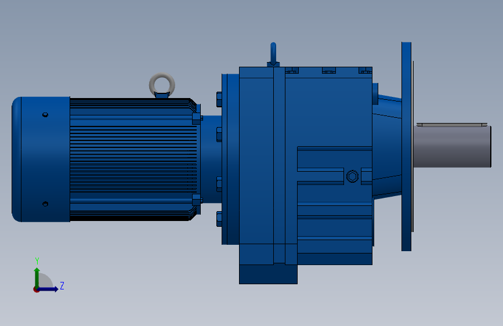Viewport: 503px width, 326px height.
Task: Click the red X axis dot at triad origin
Action: [36, 289]
